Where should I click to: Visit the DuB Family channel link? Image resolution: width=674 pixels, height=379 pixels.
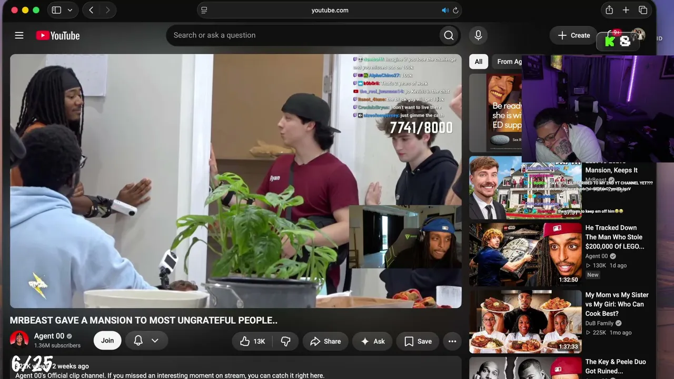(x=599, y=323)
